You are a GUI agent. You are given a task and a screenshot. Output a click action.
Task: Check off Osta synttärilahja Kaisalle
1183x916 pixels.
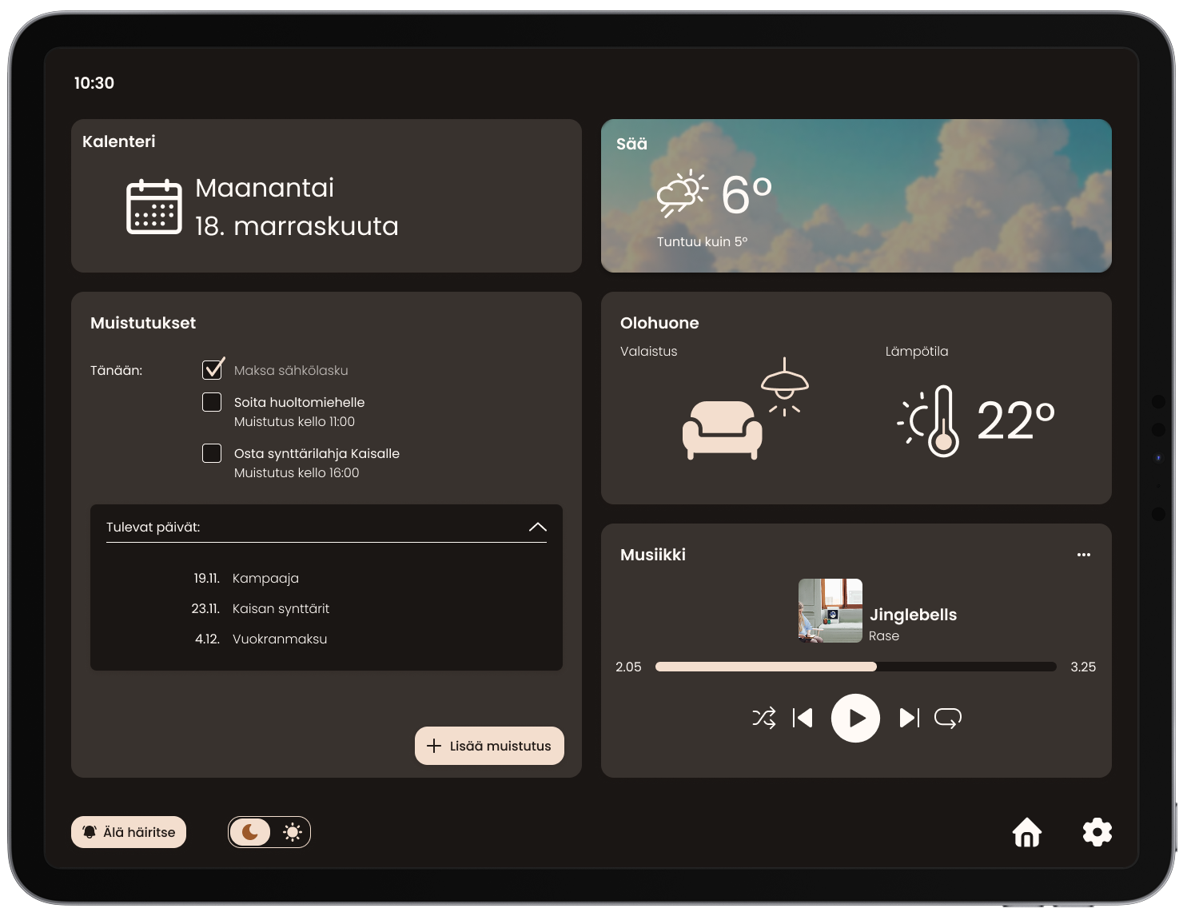pos(212,453)
